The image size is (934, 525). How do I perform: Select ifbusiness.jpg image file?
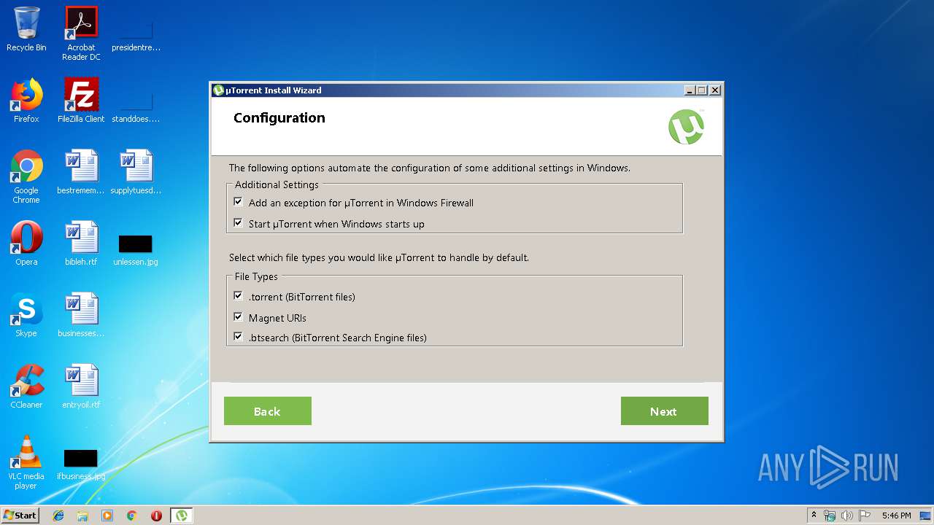[x=81, y=465]
